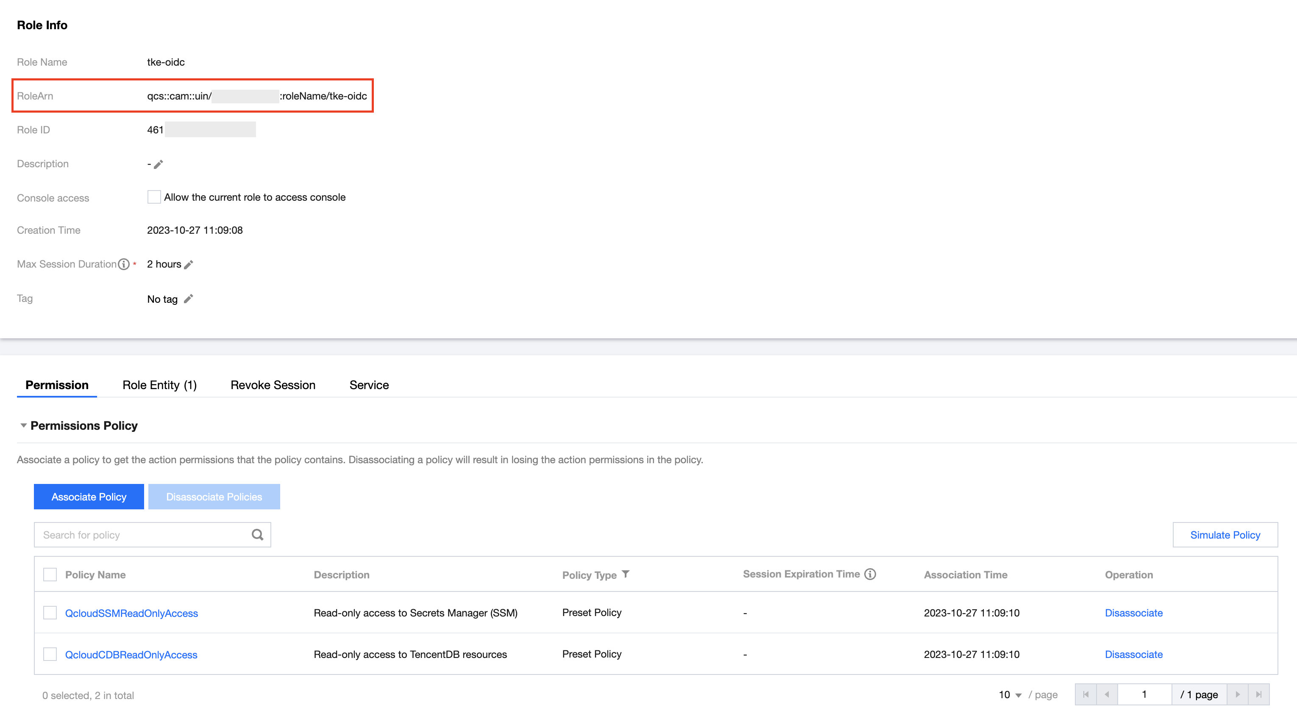The width and height of the screenshot is (1297, 713).
Task: Jump to last page arrow
Action: point(1259,694)
